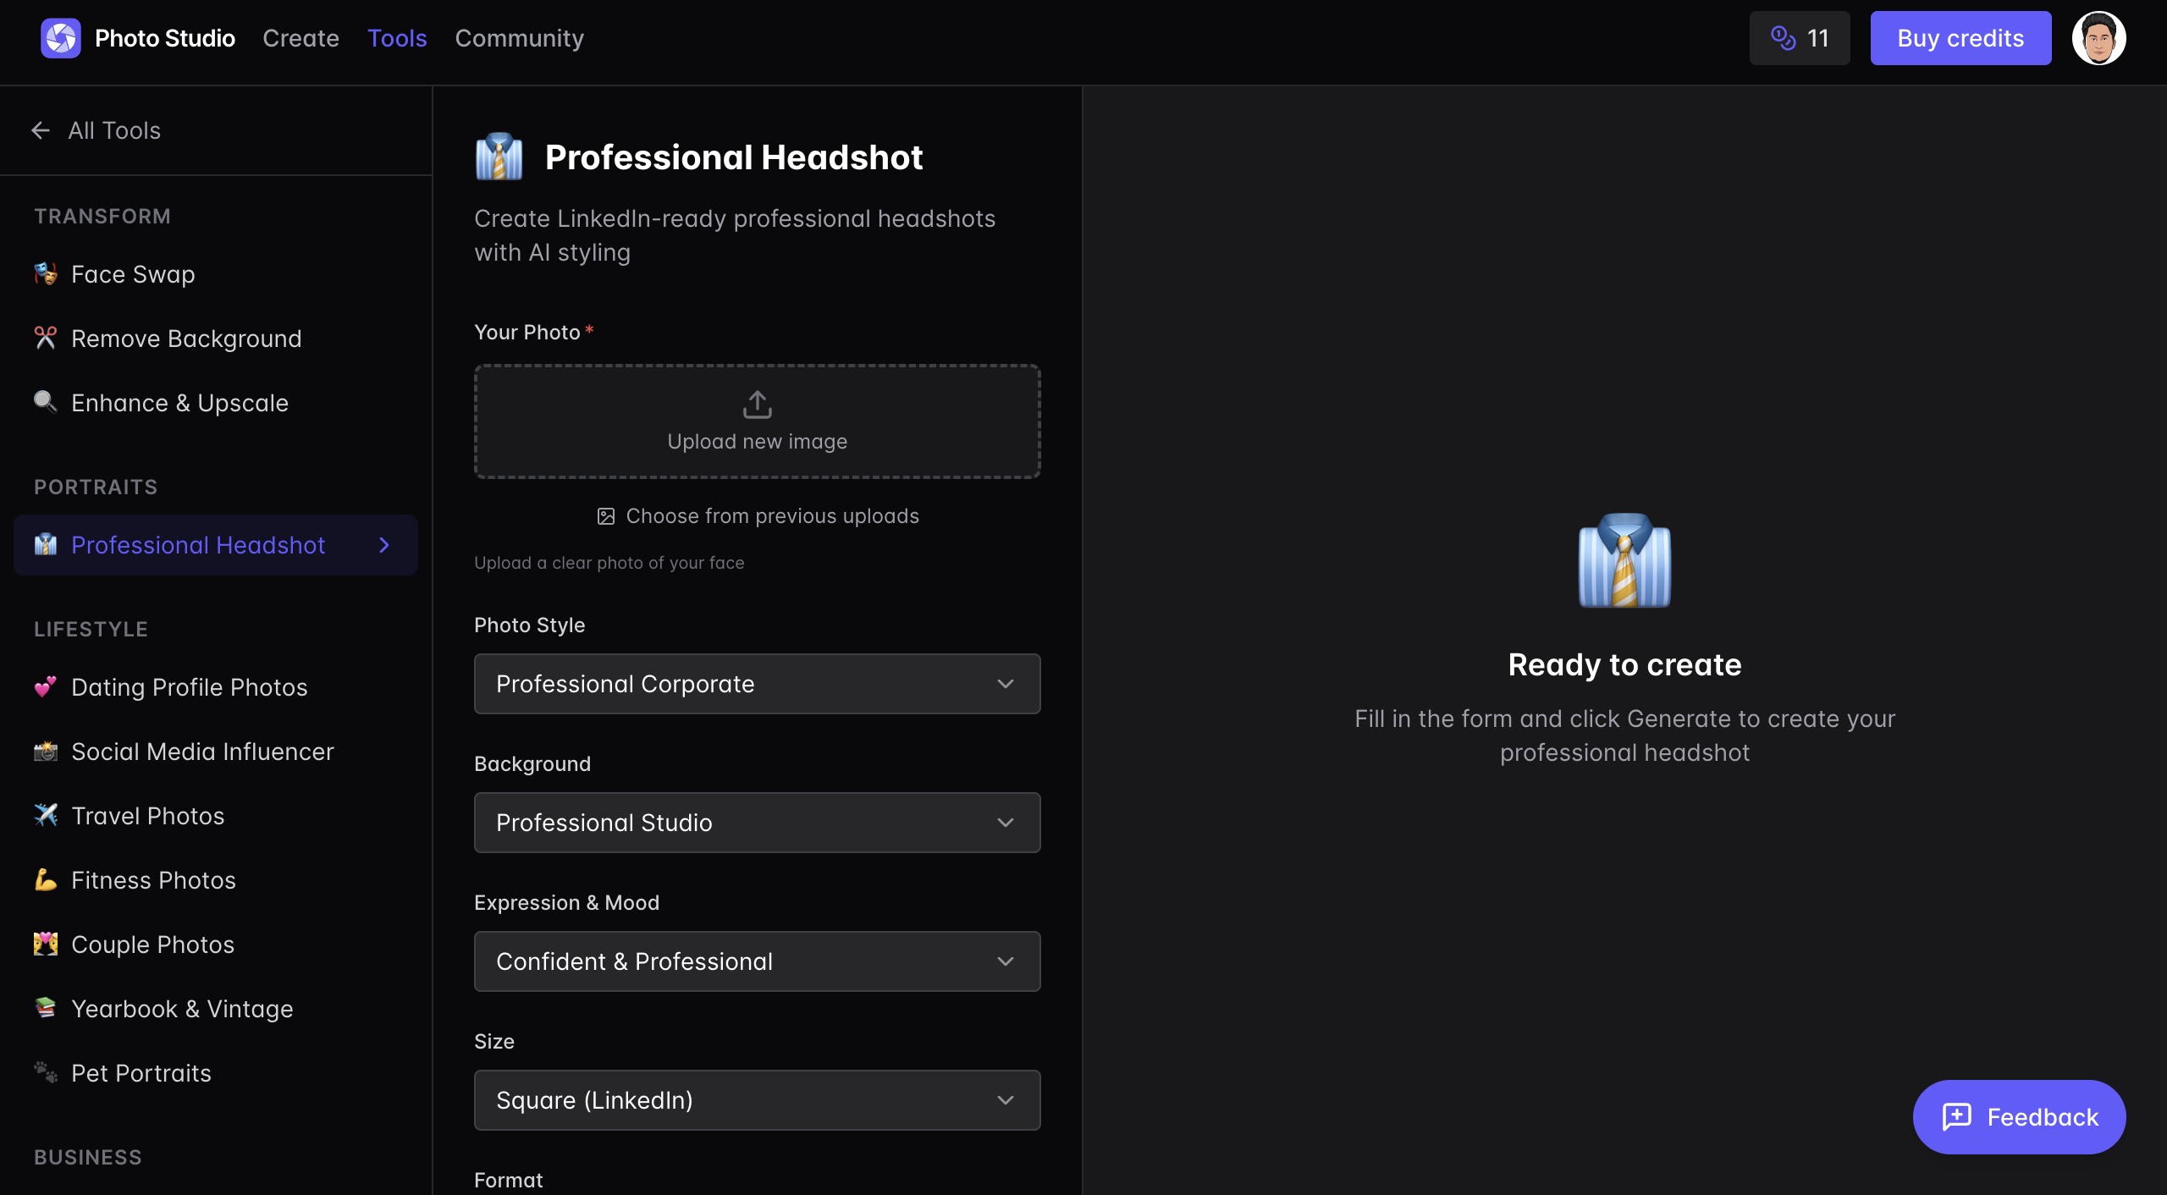Expand the Background dropdown
The image size is (2167, 1195).
[x=757, y=823]
